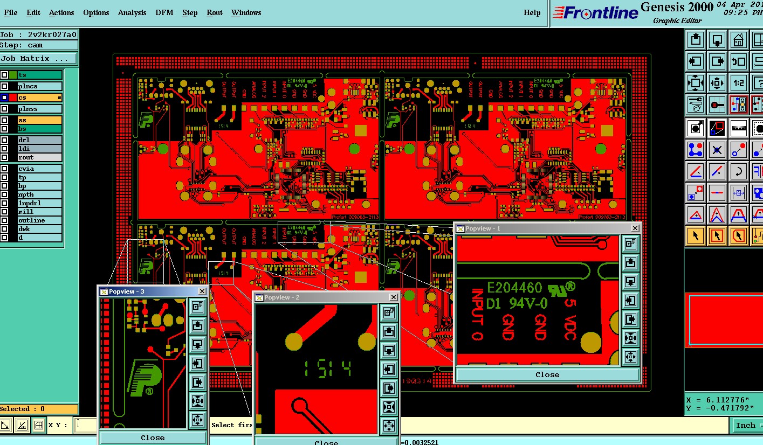763x445 pixels.
Task: Open the Analysis menu
Action: tap(132, 12)
